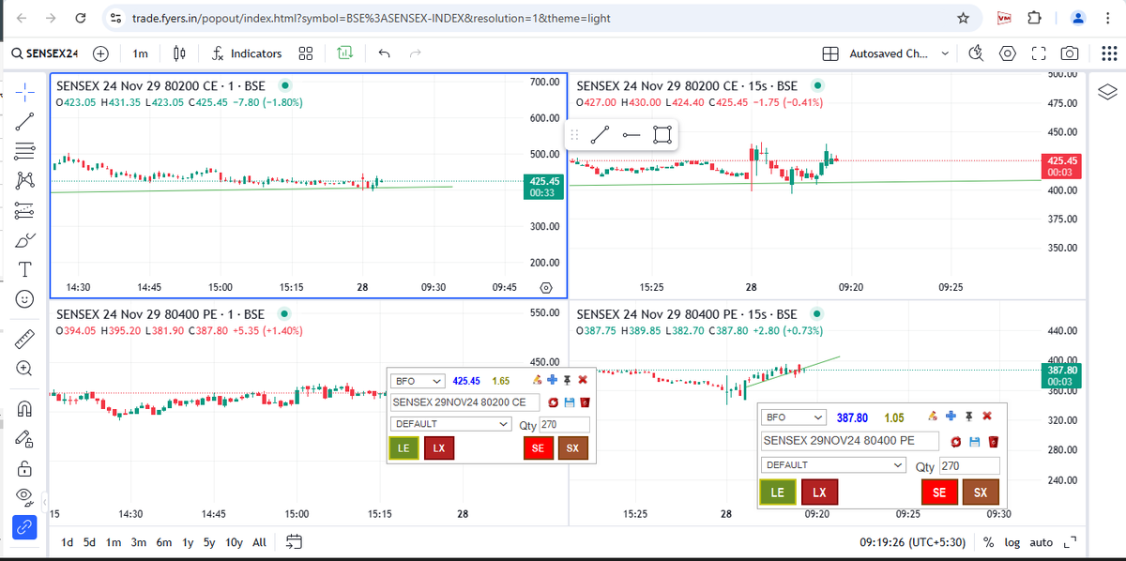Open go to date calendar icon
The width and height of the screenshot is (1126, 561).
click(294, 542)
